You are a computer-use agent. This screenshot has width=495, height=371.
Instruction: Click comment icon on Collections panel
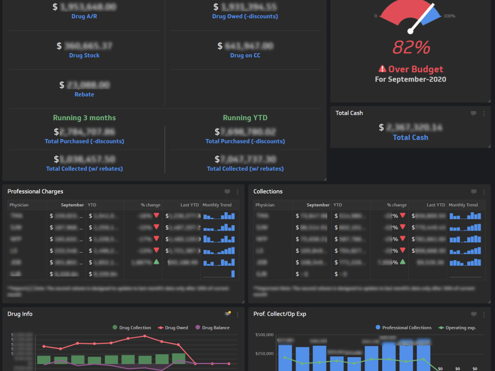pos(473,192)
